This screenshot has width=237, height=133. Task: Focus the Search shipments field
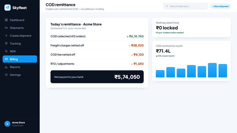pyautogui.click(x=185, y=6)
